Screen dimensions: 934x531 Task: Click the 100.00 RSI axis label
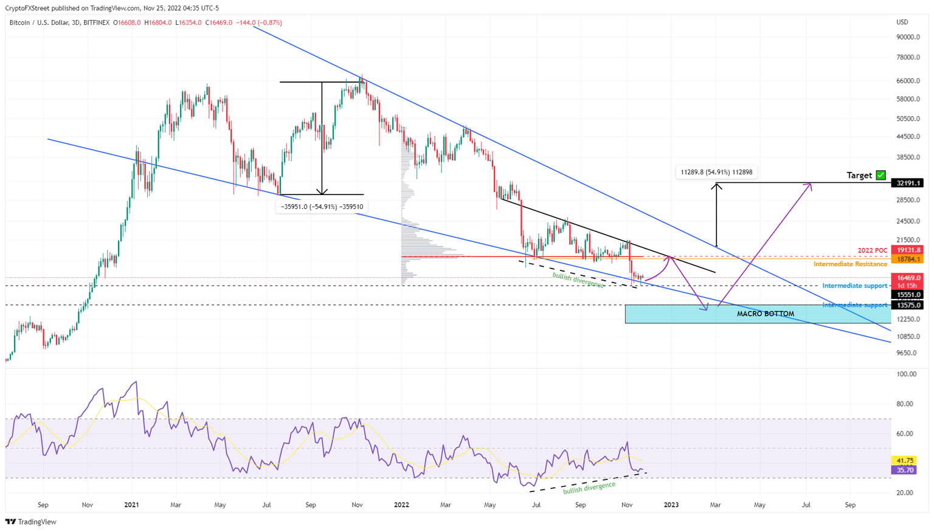click(x=907, y=374)
